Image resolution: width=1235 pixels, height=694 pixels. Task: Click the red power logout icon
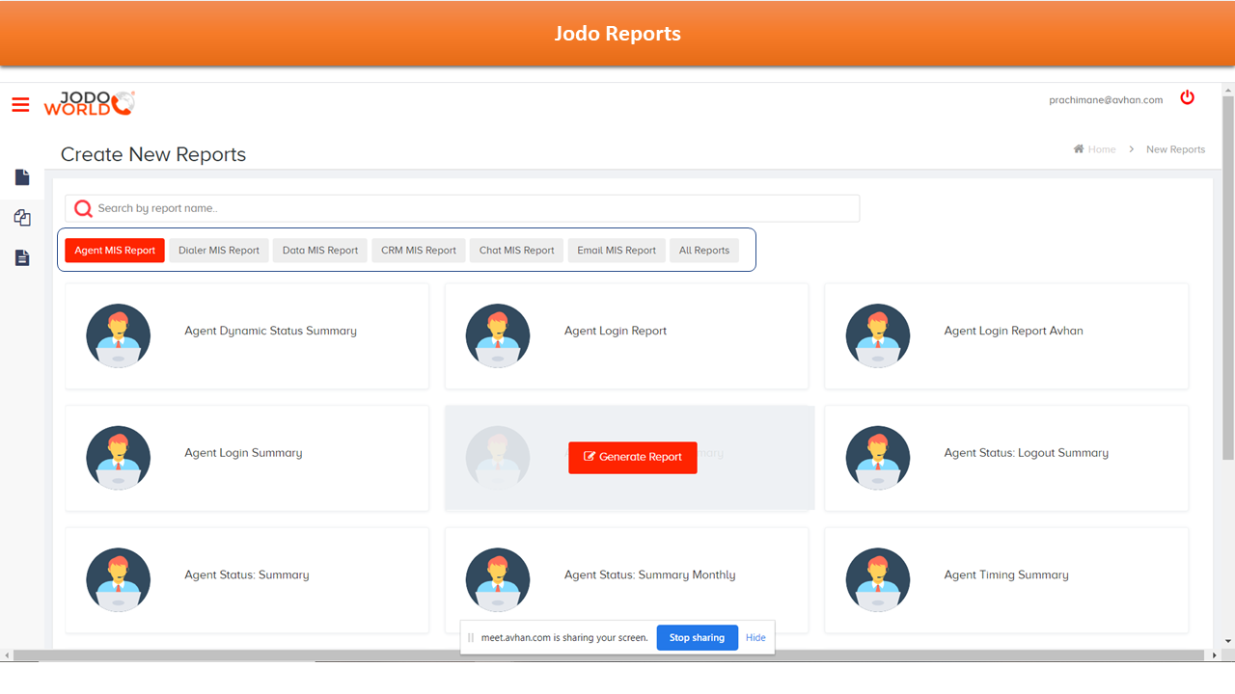[1187, 98]
